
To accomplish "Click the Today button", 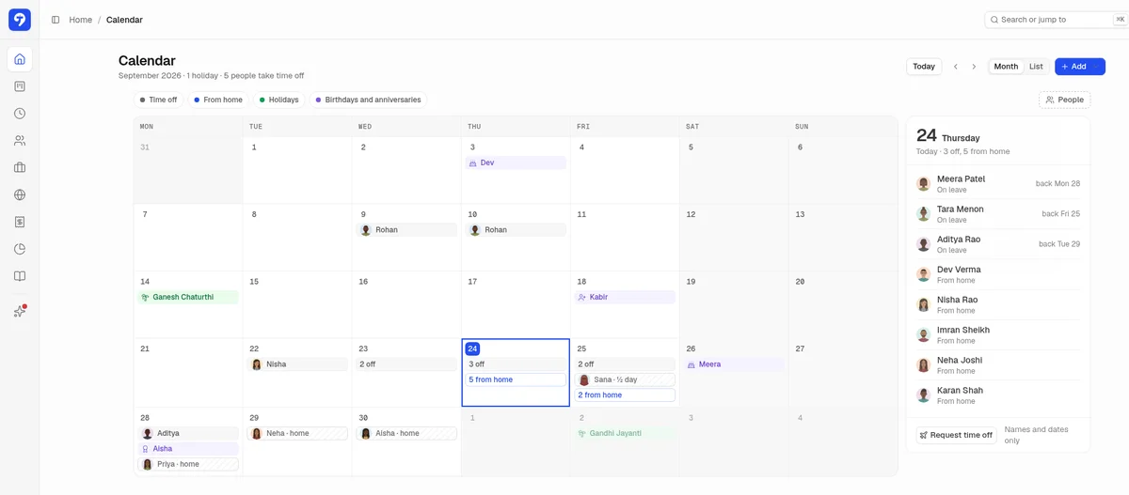I will 924,67.
